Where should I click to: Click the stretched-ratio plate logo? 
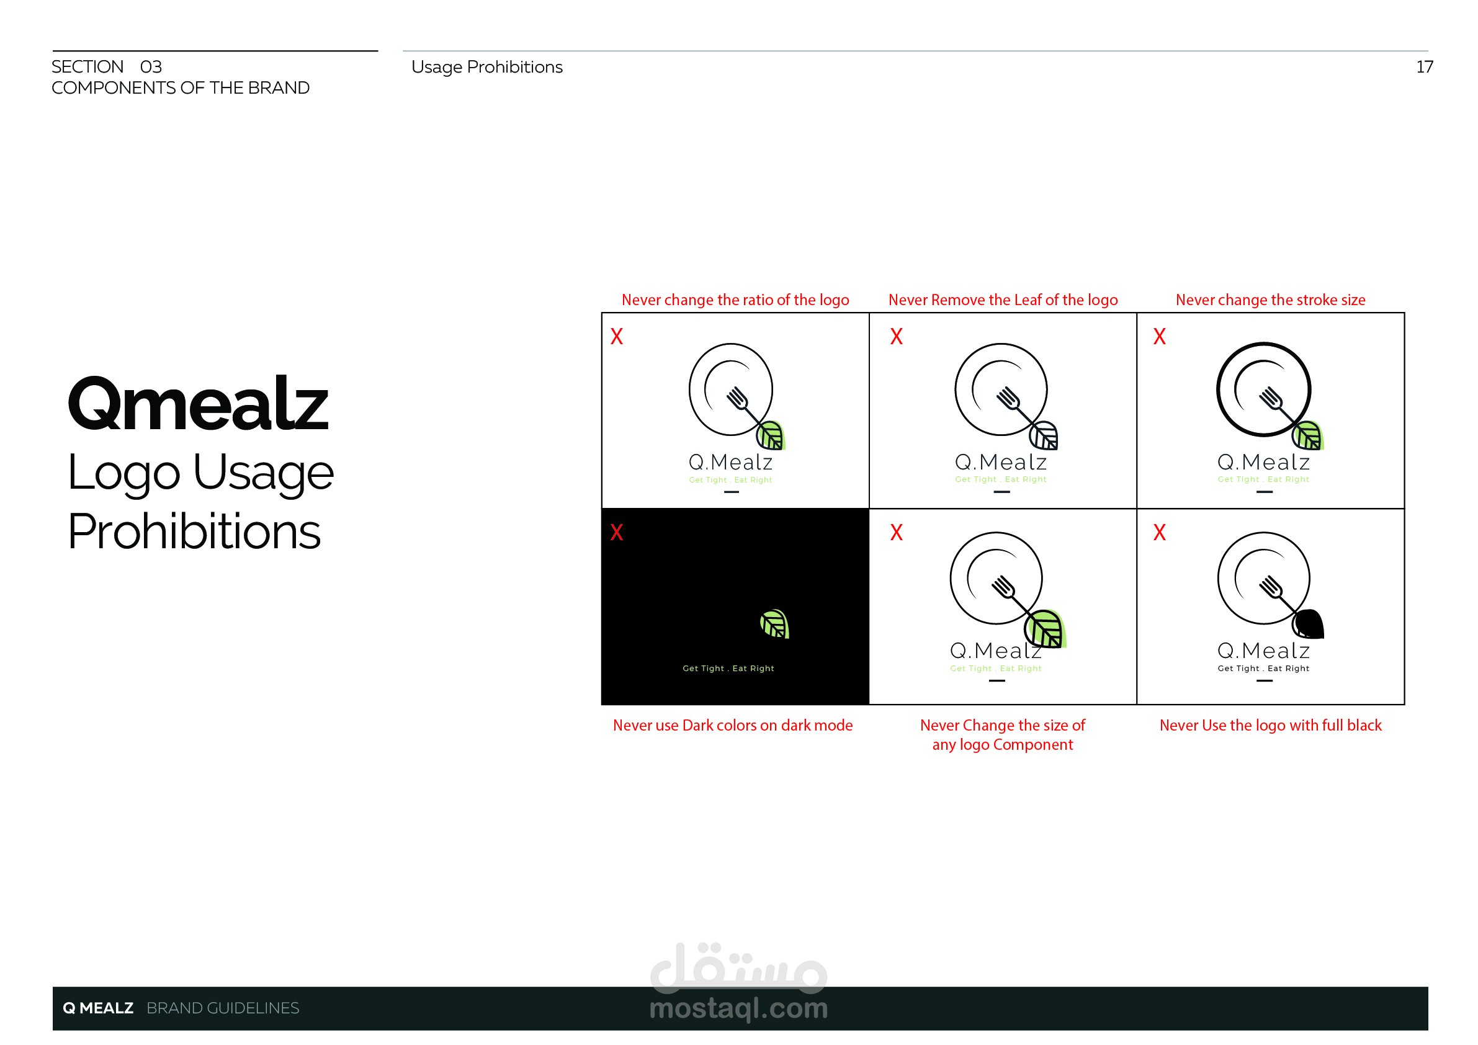tap(731, 390)
